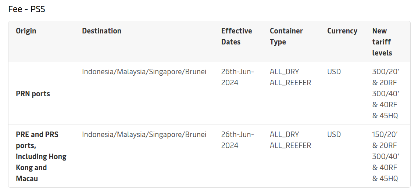This screenshot has height=194, width=418.
Task: Click the tariff levels starting with 150/20'
Action: (x=385, y=157)
